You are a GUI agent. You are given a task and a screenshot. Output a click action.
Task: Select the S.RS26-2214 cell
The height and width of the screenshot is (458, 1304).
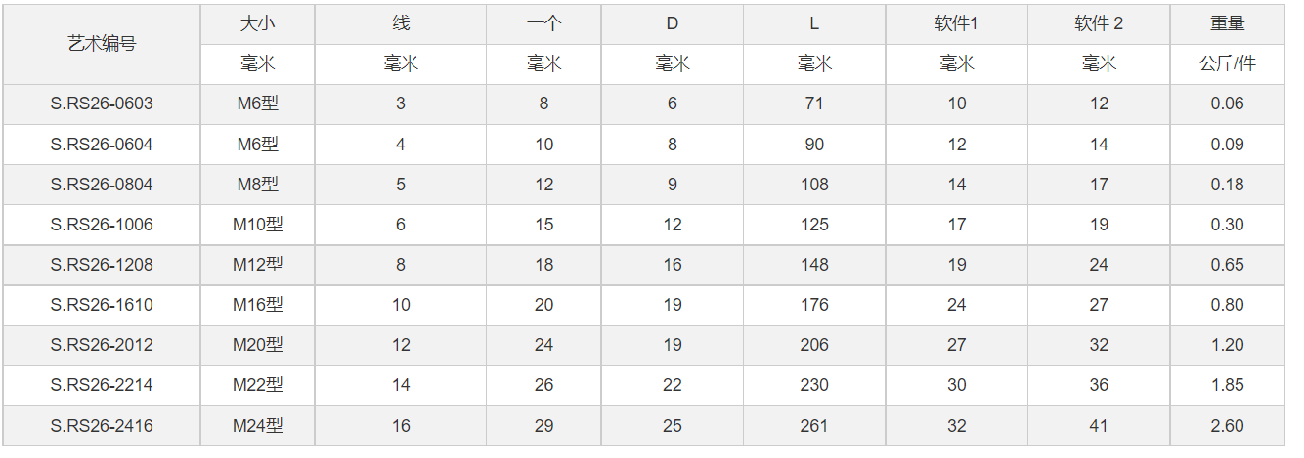click(102, 385)
